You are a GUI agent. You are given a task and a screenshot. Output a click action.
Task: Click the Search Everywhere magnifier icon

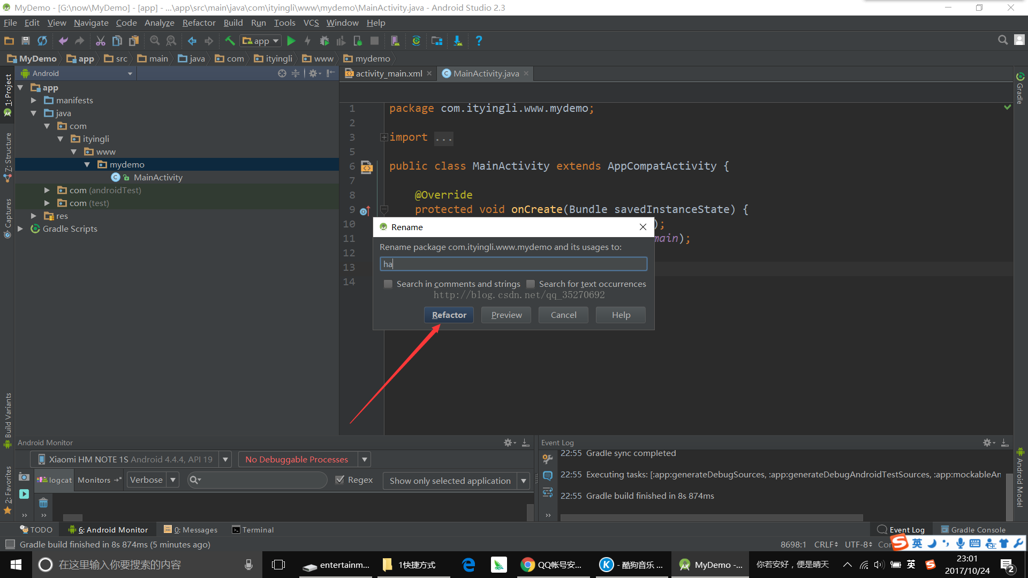1003,40
